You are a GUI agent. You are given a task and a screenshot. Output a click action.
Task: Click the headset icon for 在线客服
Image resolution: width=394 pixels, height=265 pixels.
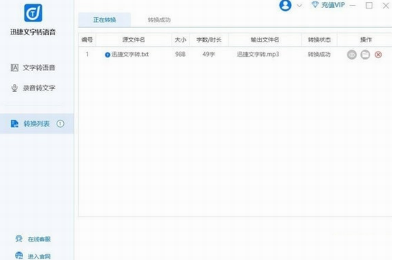point(19,238)
